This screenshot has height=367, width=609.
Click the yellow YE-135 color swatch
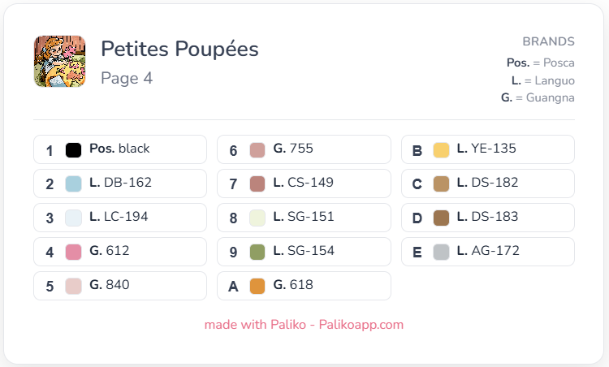(441, 150)
